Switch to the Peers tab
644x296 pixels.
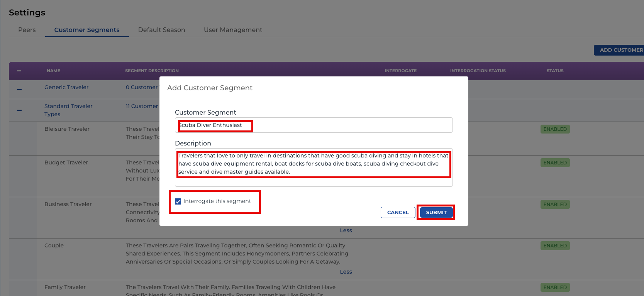(27, 30)
